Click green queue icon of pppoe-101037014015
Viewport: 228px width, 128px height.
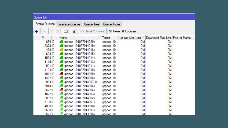coord(61,54)
